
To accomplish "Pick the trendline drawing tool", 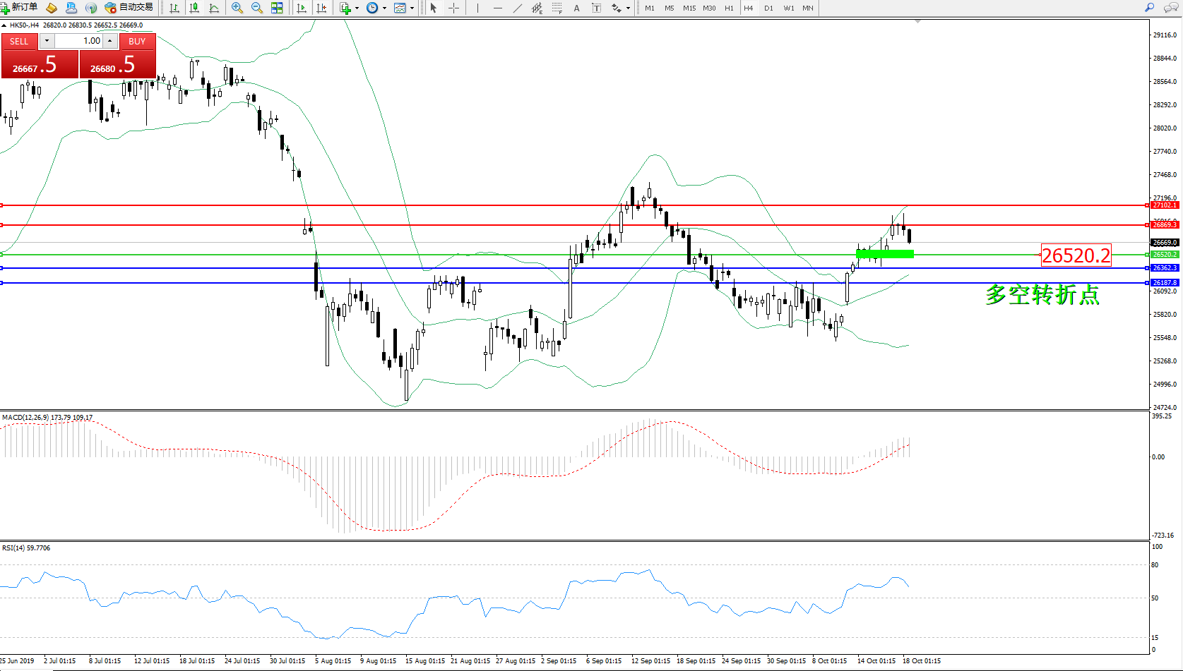I will click(x=518, y=8).
